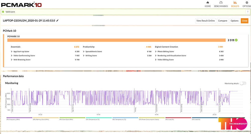This screenshot has height=134, width=251.
Task: Click Essentials score 6 672
Action: [x=77, y=47]
